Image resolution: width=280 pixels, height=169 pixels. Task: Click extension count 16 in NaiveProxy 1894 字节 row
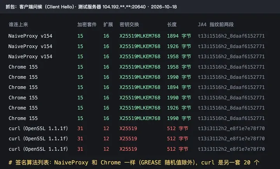(x=106, y=36)
